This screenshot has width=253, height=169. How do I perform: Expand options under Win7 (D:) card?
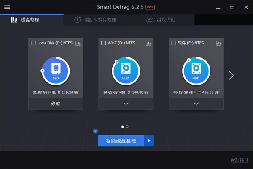click(x=126, y=104)
